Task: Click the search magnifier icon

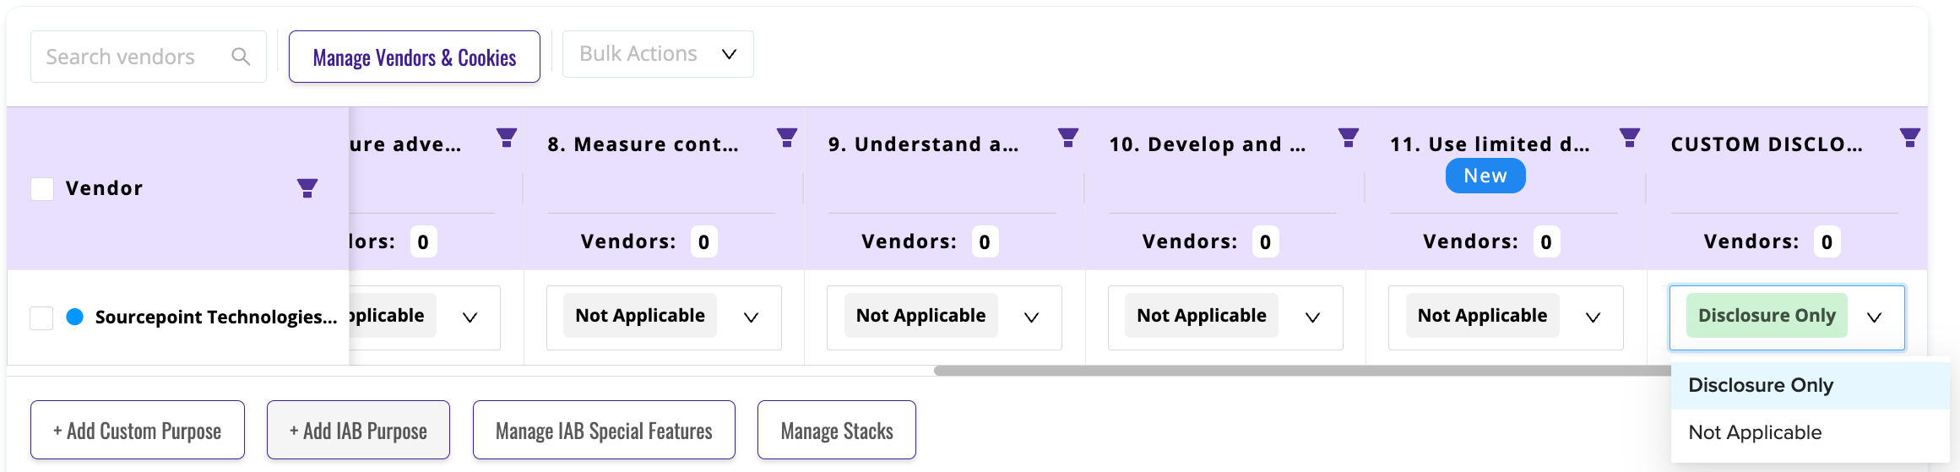Action: [x=241, y=57]
